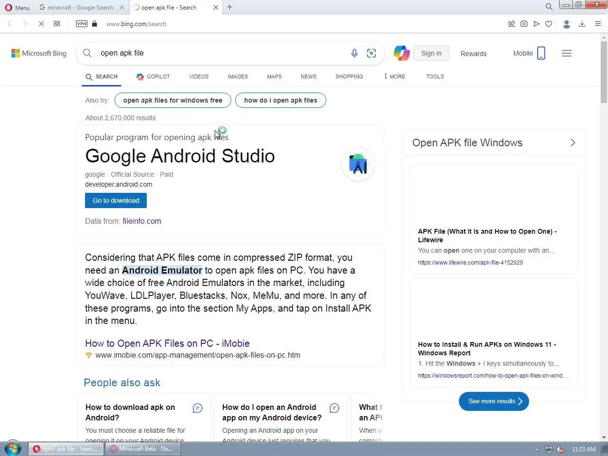Viewport: 608px width, 456px height.
Task: Select the SHOPPING search tab
Action: 349,76
